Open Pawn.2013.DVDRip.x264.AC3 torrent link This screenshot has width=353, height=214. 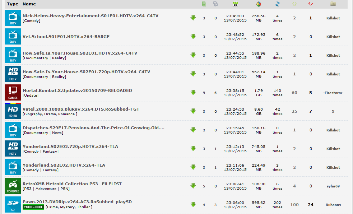pos(77,202)
